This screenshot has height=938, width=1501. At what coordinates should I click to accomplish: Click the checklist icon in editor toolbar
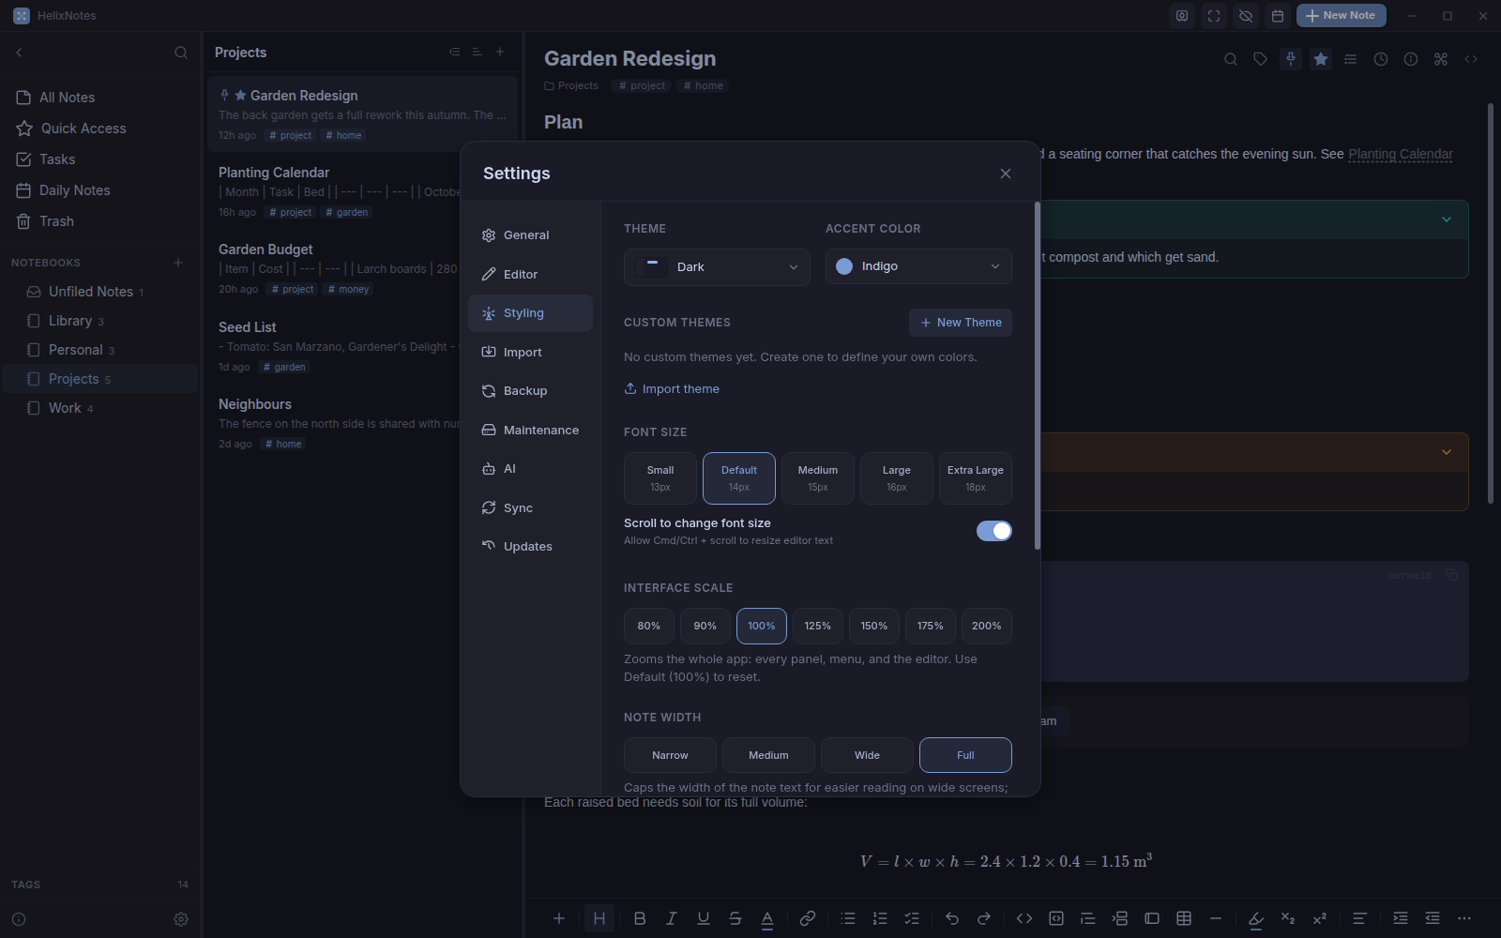click(912, 918)
